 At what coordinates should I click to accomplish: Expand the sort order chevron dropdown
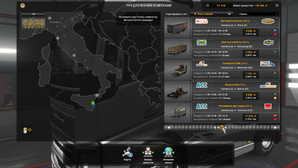click(230, 14)
